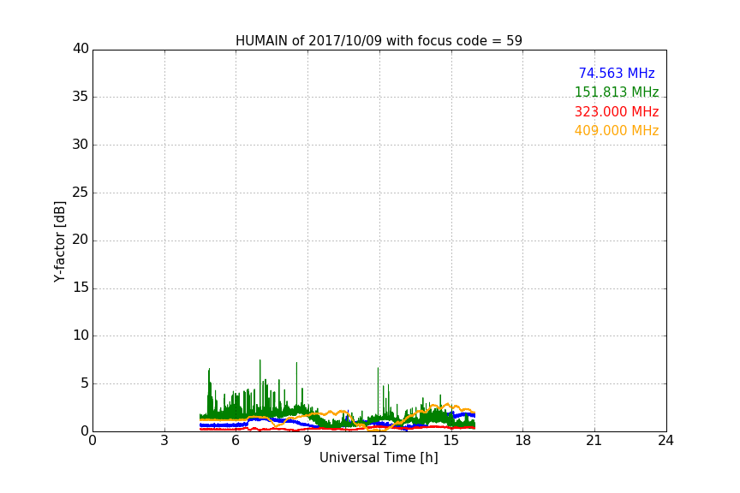Click y-axis tick value 15
Viewport: 740px width, 493px height.
(81, 288)
